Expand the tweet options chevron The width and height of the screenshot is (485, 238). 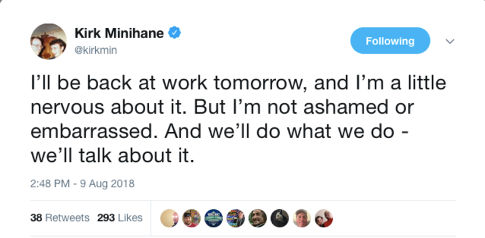click(x=449, y=41)
